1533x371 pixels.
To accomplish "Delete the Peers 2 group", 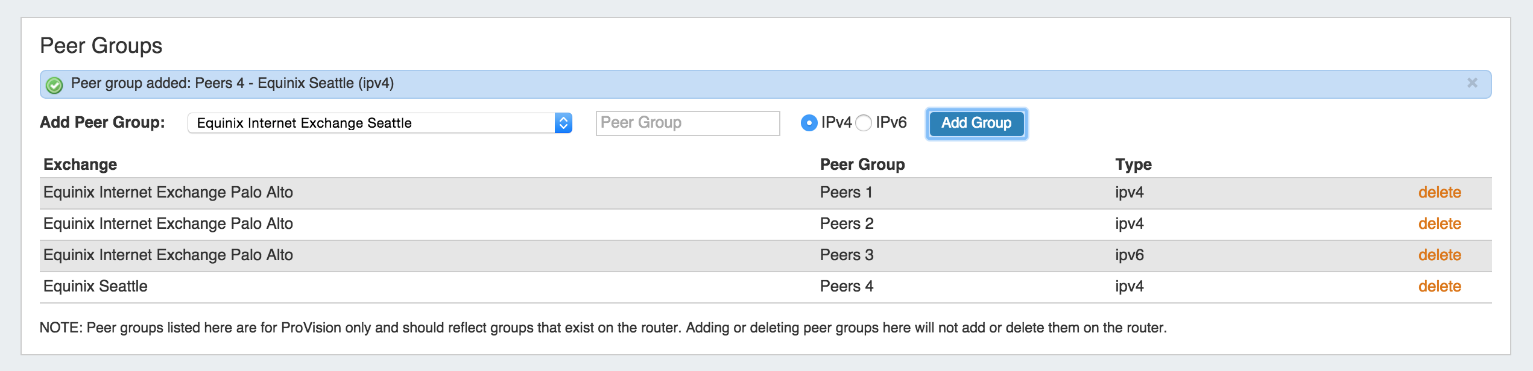I will click(1439, 224).
